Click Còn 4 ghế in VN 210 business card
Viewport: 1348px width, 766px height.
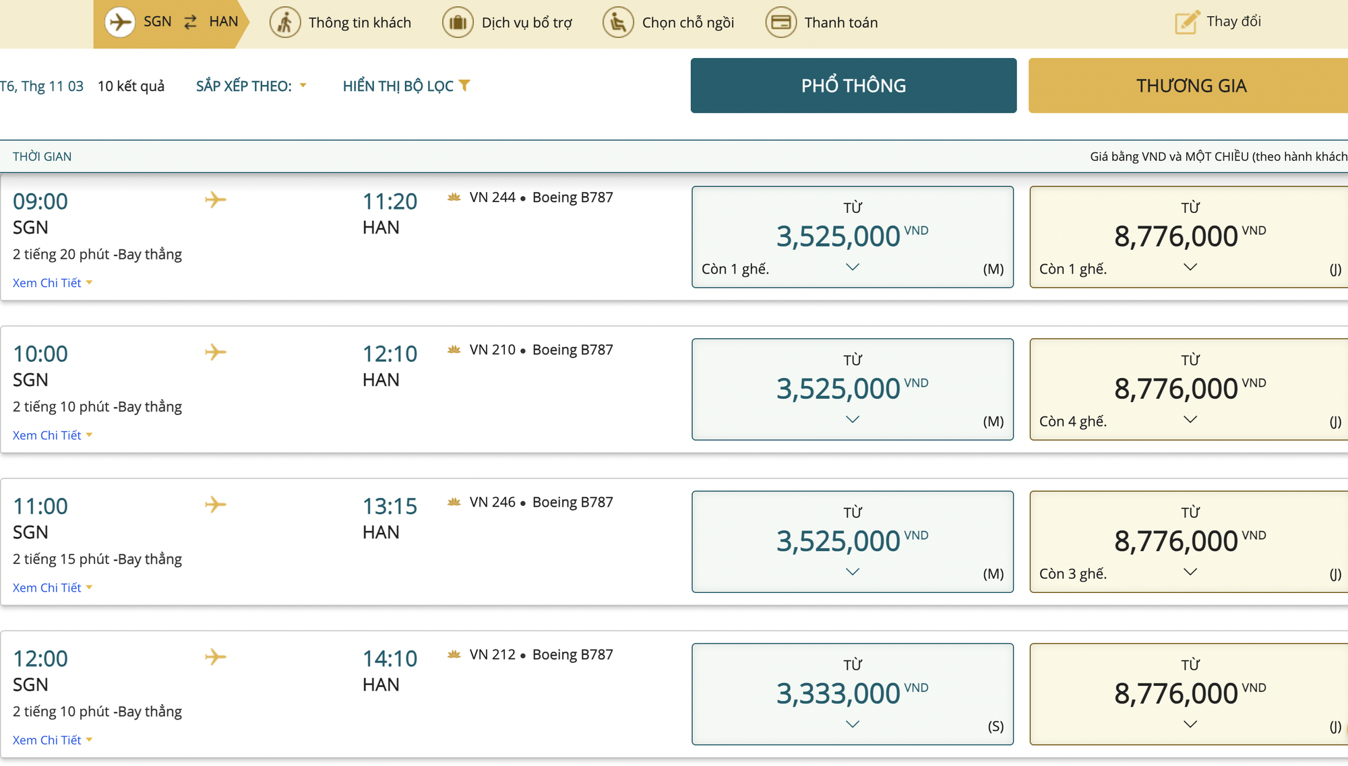(x=1073, y=421)
